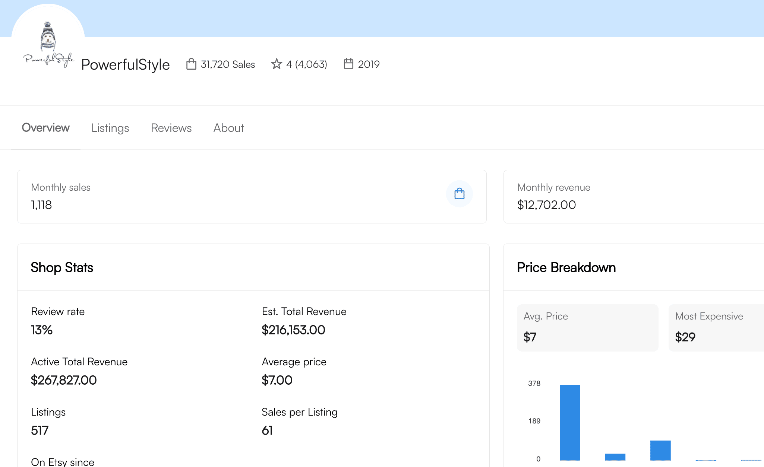Click the Monthly revenue value $12,702.00
The width and height of the screenshot is (764, 467).
546,205
